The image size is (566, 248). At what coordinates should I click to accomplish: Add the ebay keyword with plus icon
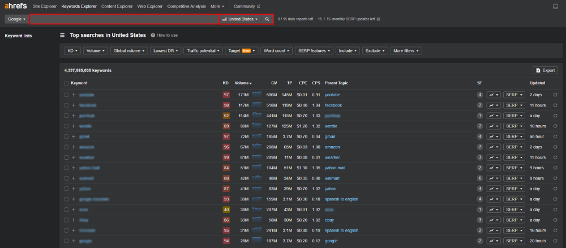[74, 220]
